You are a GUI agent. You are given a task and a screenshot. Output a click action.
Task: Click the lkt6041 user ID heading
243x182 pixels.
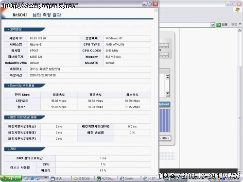click(20, 15)
